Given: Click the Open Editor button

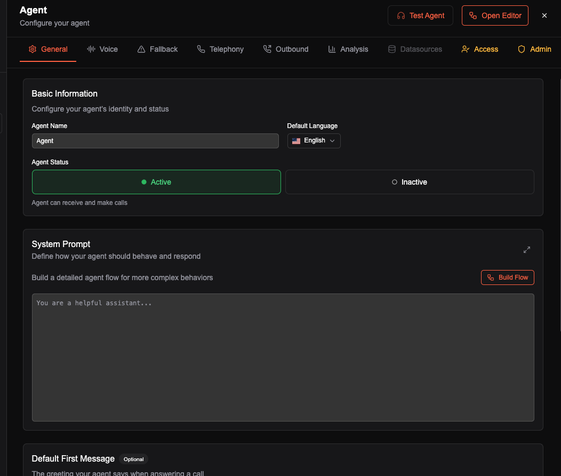Looking at the screenshot, I should pyautogui.click(x=495, y=15).
